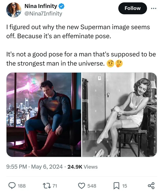Click the Nina Infinity display name
The height and width of the screenshot is (194, 163).
[41, 6]
